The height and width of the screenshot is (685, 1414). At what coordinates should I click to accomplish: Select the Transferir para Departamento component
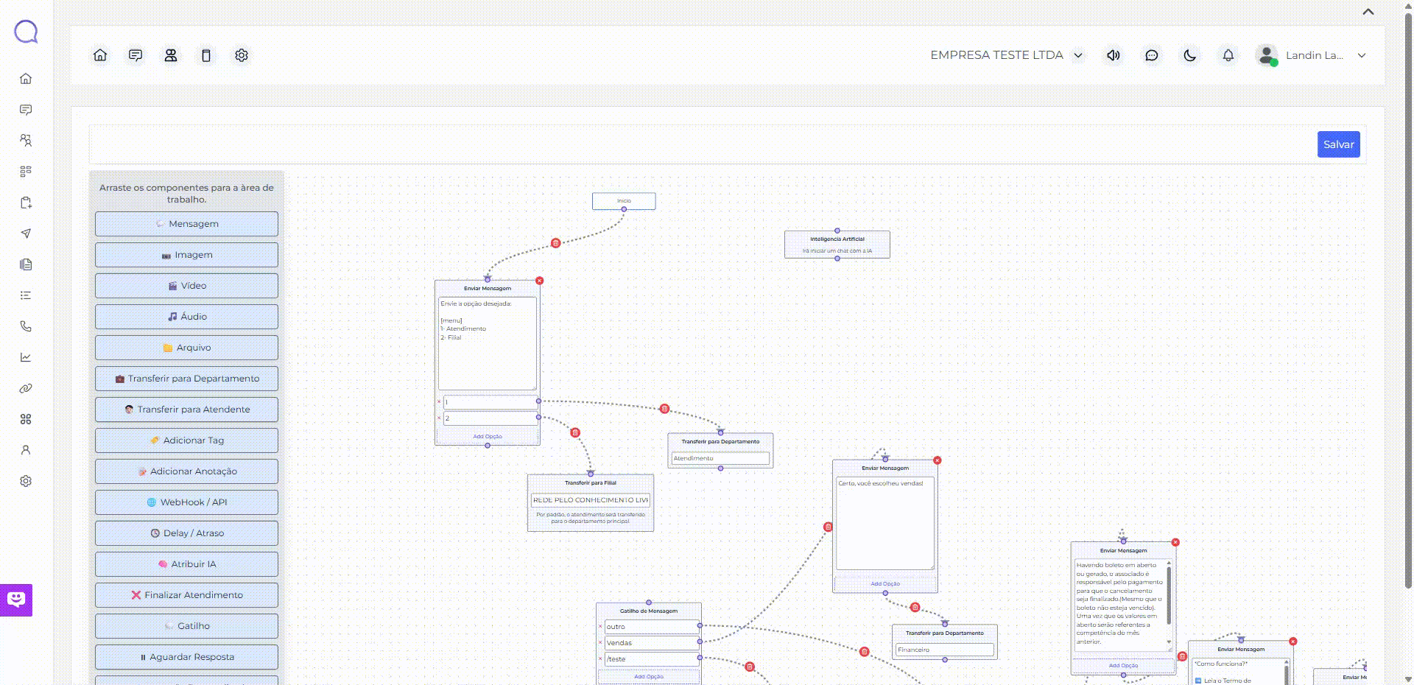pos(186,379)
